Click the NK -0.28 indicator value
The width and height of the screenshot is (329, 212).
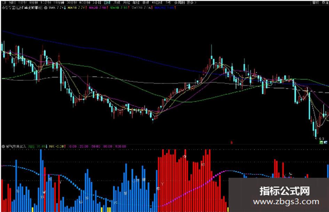[x=57, y=146]
